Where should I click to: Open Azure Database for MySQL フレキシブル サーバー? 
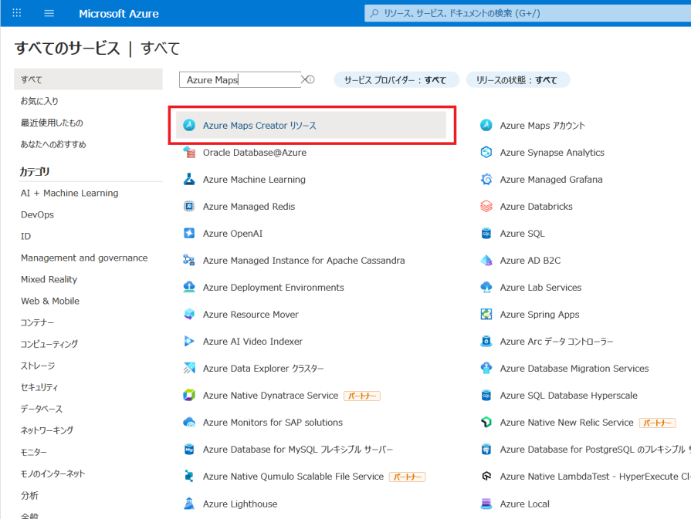(298, 450)
